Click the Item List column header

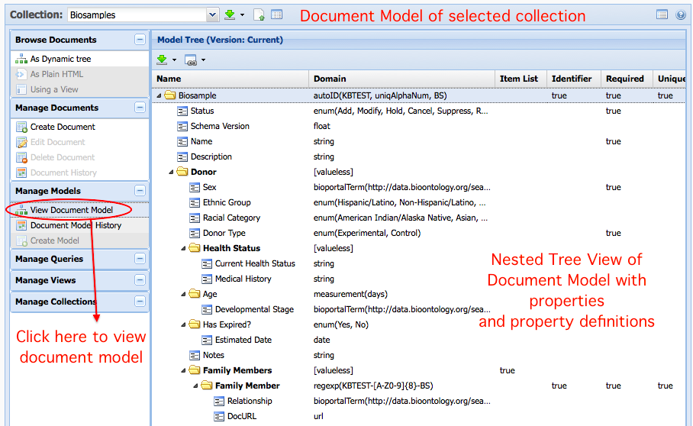click(521, 79)
